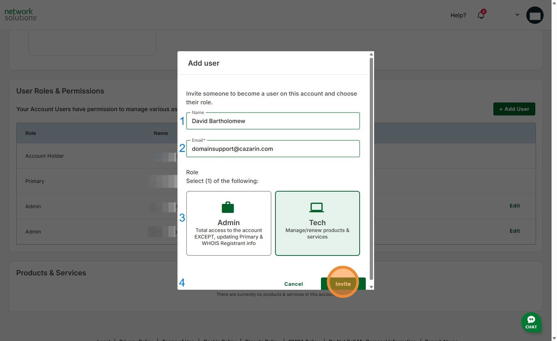Click the dialog's scrollbar down arrow
557x341 pixels.
click(x=371, y=287)
